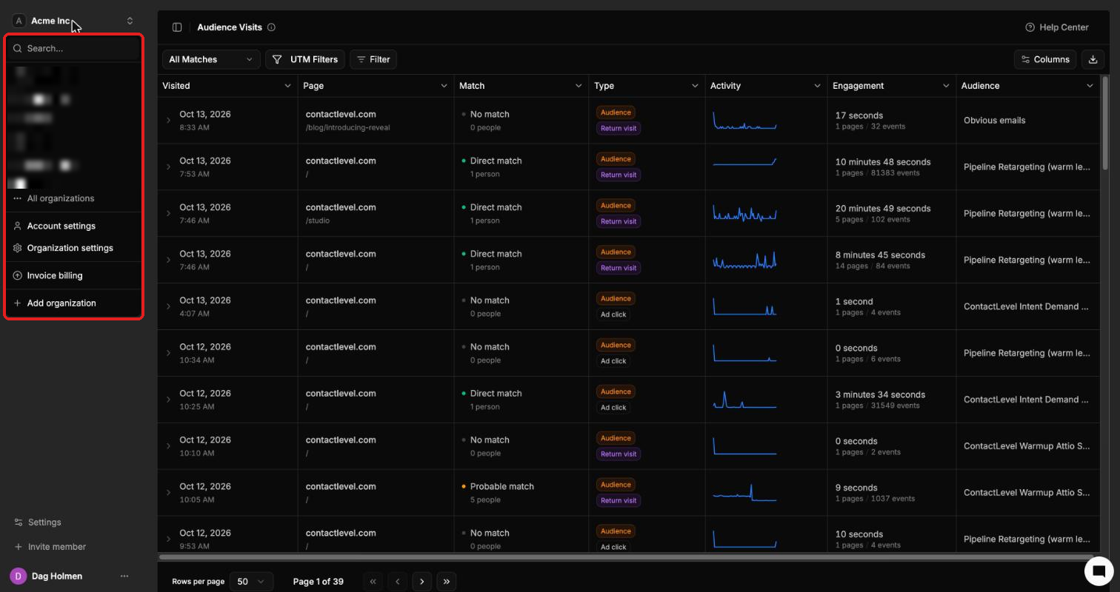Screen dimensions: 1120x592
Task: Open the Filter options
Action: (x=373, y=59)
